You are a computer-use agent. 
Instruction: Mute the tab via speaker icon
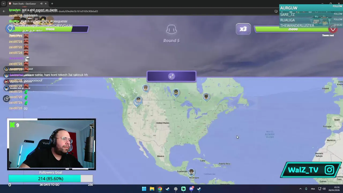(x=41, y=3)
